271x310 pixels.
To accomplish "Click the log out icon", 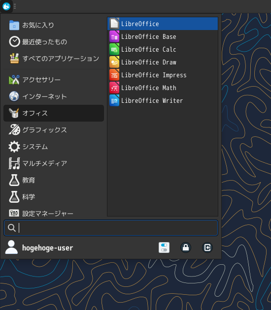I will click(x=207, y=248).
